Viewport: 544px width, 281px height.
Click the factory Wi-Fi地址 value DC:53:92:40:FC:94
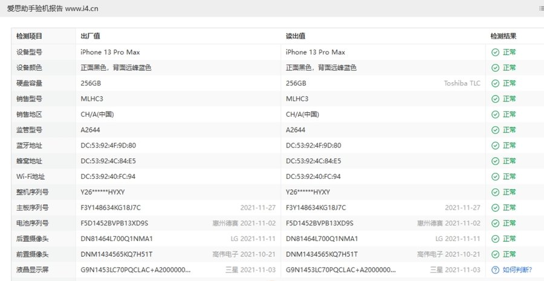point(108,176)
